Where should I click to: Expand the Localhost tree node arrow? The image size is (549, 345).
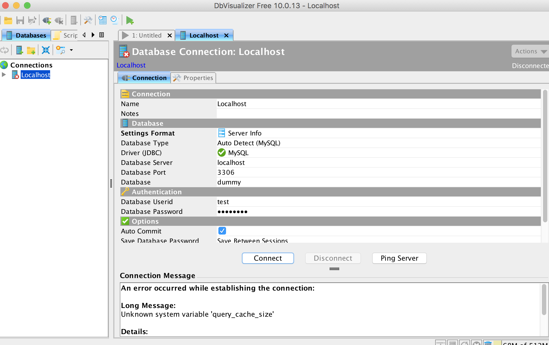4,75
